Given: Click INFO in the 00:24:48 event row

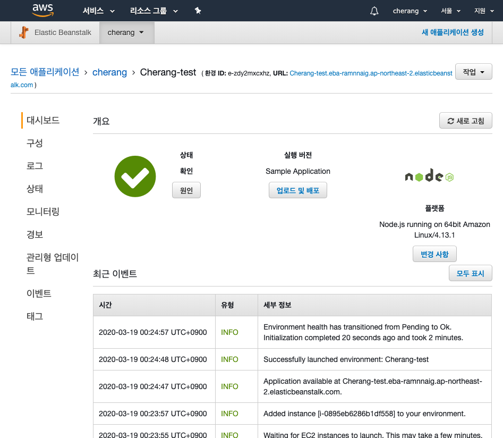Looking at the screenshot, I should coord(229,359).
